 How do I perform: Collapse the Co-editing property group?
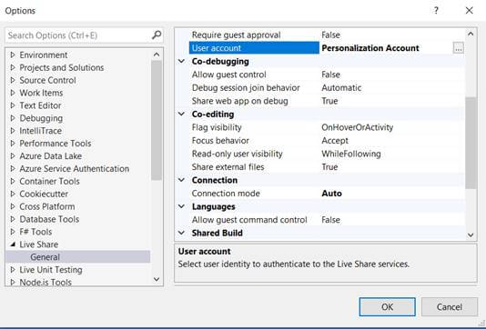click(182, 114)
